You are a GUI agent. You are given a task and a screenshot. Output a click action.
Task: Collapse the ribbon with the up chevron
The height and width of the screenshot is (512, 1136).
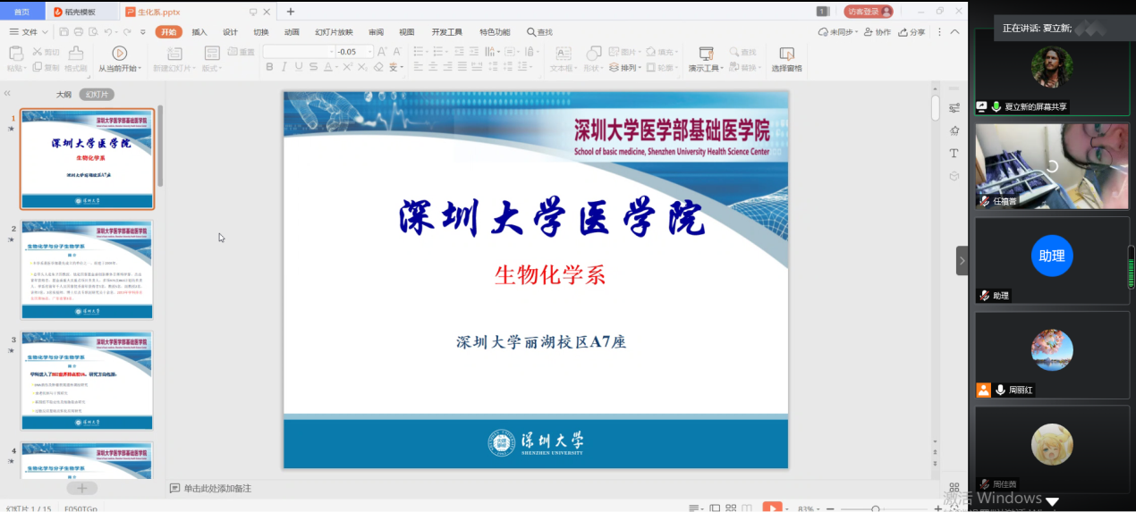point(954,32)
